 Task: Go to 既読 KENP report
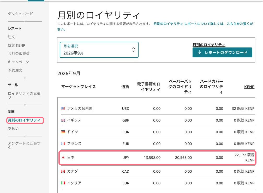[17, 45]
